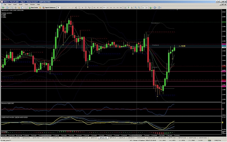
Task: Switch to EURUSD,Daily chart tab
Action: click(x=141, y=138)
